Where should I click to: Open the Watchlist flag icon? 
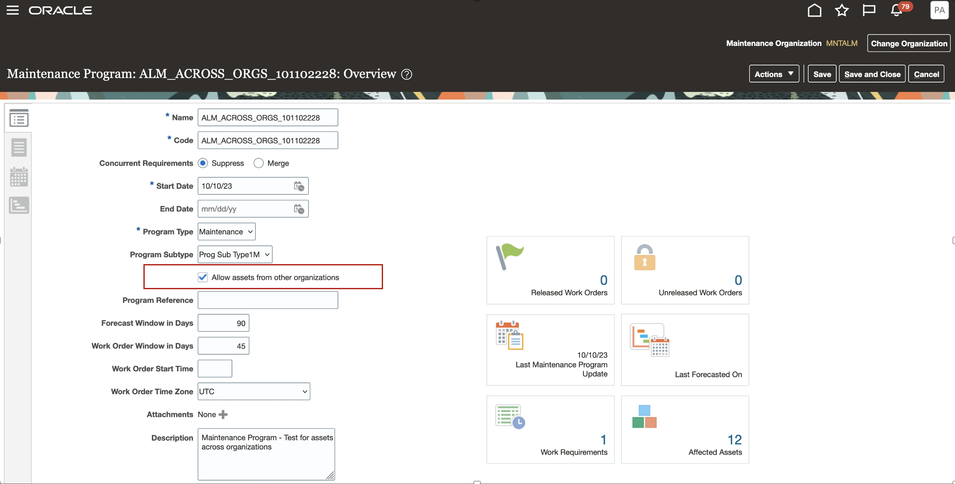(x=869, y=10)
